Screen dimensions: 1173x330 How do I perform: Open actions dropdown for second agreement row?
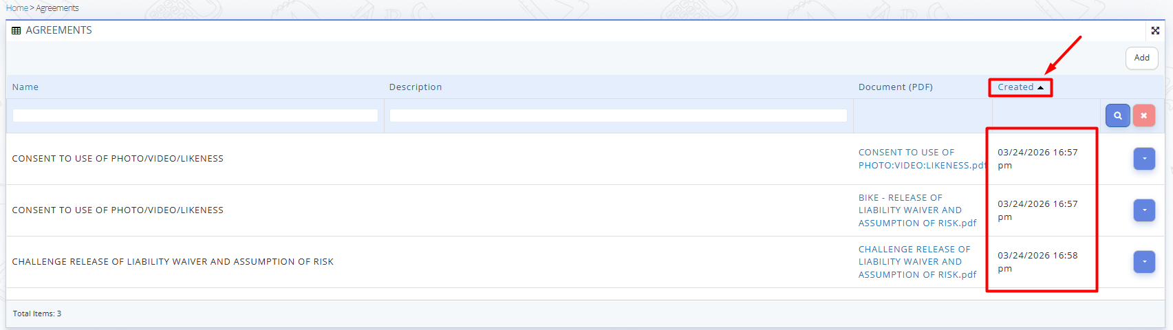click(1144, 210)
